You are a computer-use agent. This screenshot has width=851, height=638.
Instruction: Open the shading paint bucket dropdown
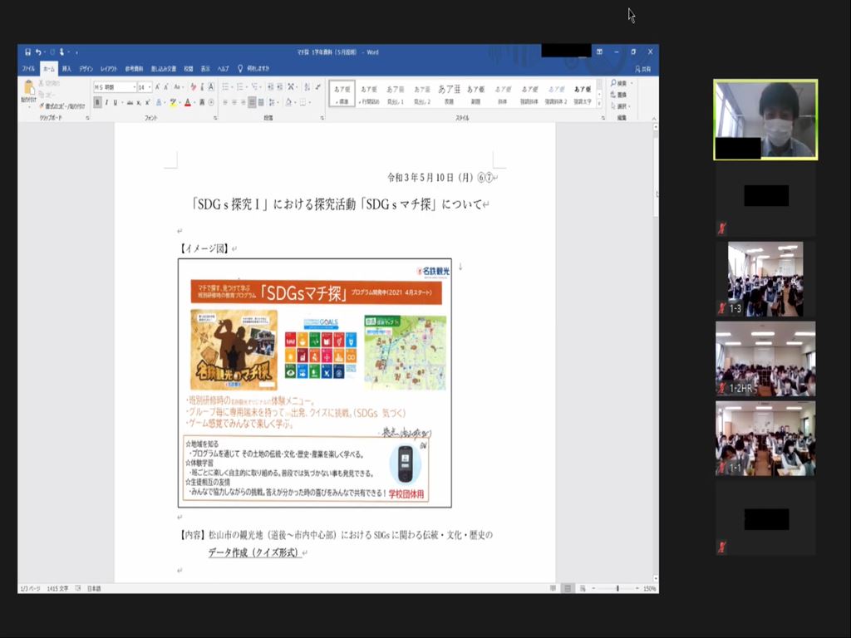pos(295,102)
